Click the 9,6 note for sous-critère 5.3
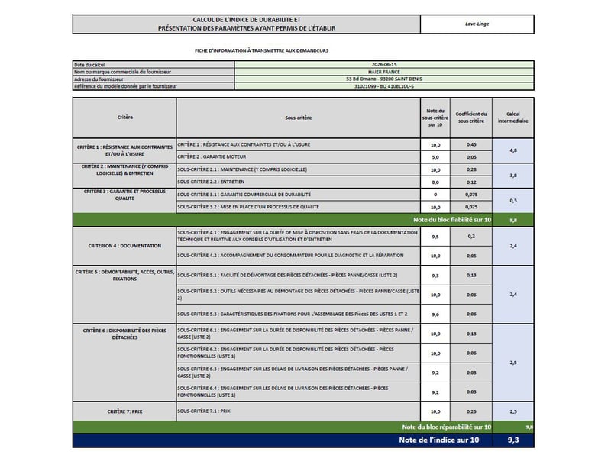The height and width of the screenshot is (458, 611). pos(435,314)
